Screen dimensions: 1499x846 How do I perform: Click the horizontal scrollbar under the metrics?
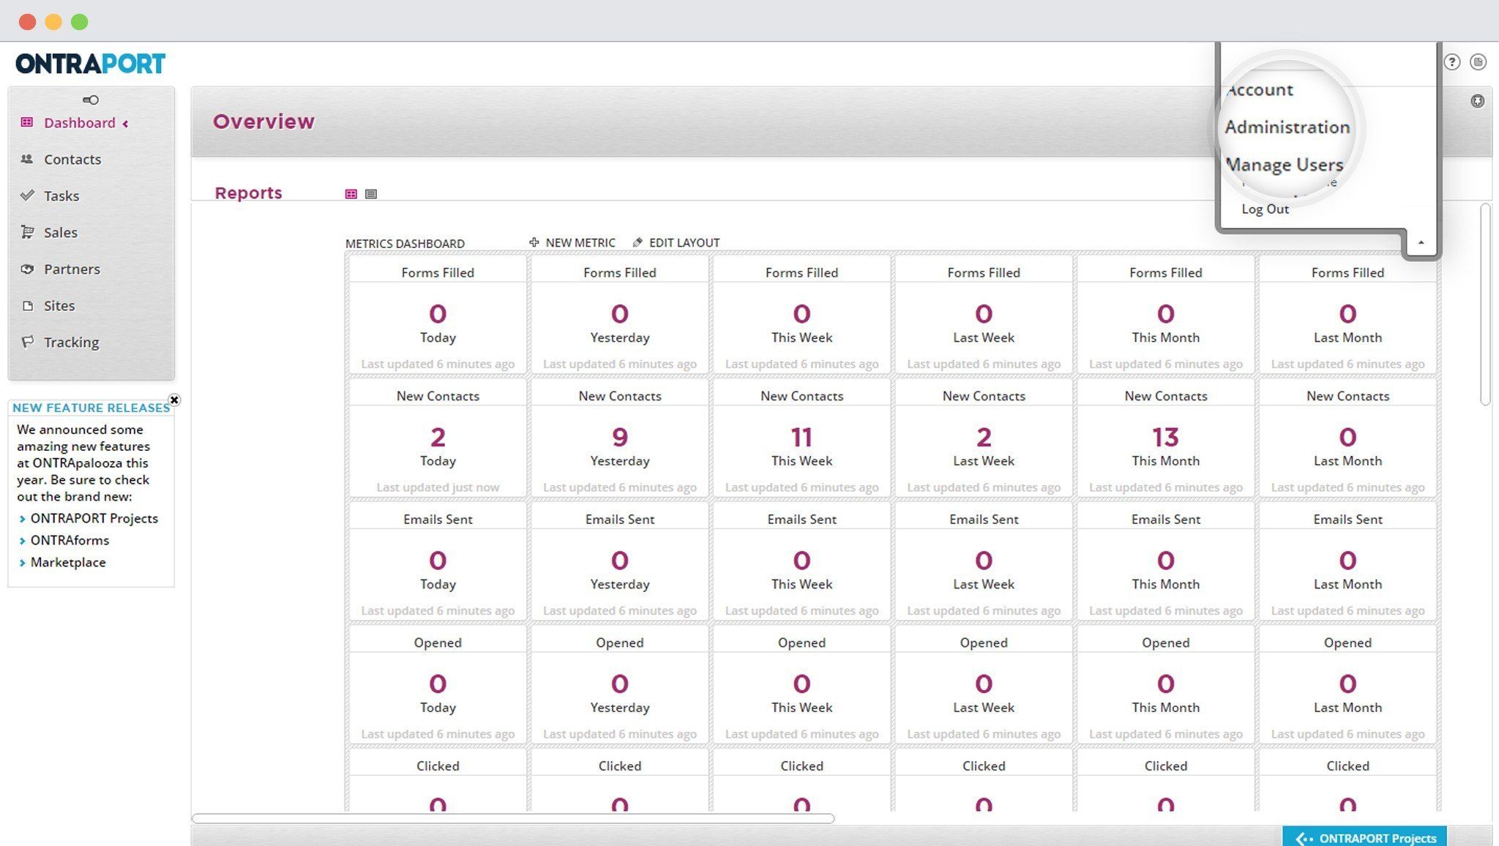pyautogui.click(x=512, y=818)
